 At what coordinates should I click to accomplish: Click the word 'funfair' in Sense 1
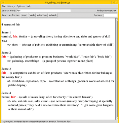coord(23,36)
